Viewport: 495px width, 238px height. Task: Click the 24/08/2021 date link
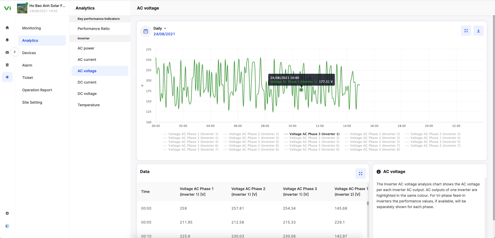[x=164, y=34]
